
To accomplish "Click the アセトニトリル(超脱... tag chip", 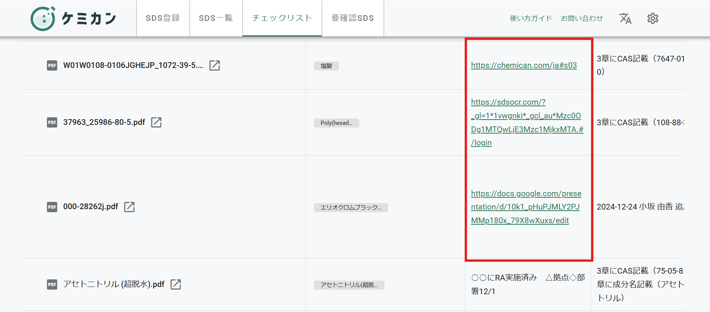I will [x=349, y=285].
